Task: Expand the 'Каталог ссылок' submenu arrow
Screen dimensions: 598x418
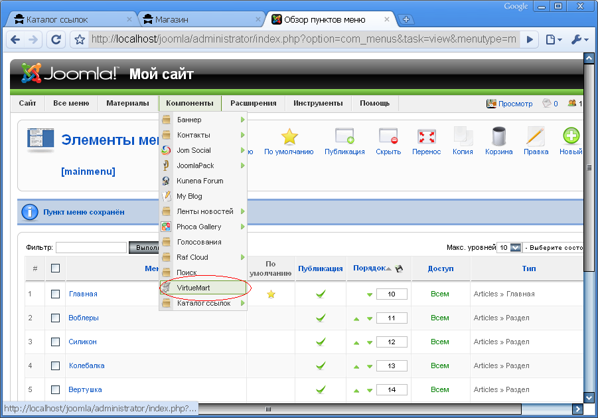Action: pyautogui.click(x=242, y=303)
